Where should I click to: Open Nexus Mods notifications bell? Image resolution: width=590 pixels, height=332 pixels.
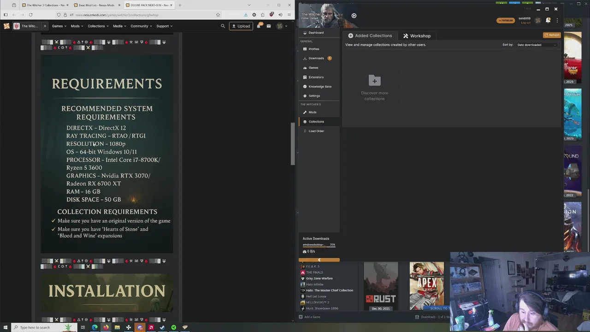point(259,26)
